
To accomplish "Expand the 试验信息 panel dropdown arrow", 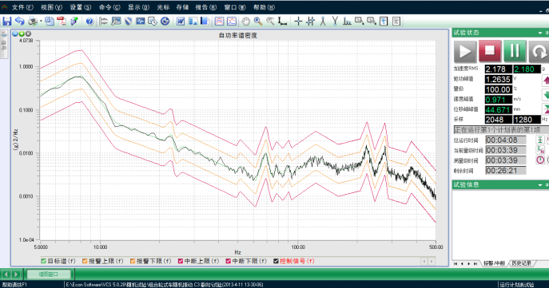I will (540, 185).
